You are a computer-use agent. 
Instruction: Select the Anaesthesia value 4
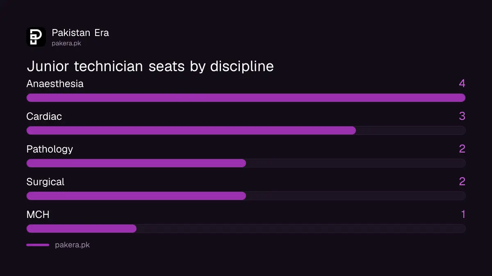pos(462,83)
